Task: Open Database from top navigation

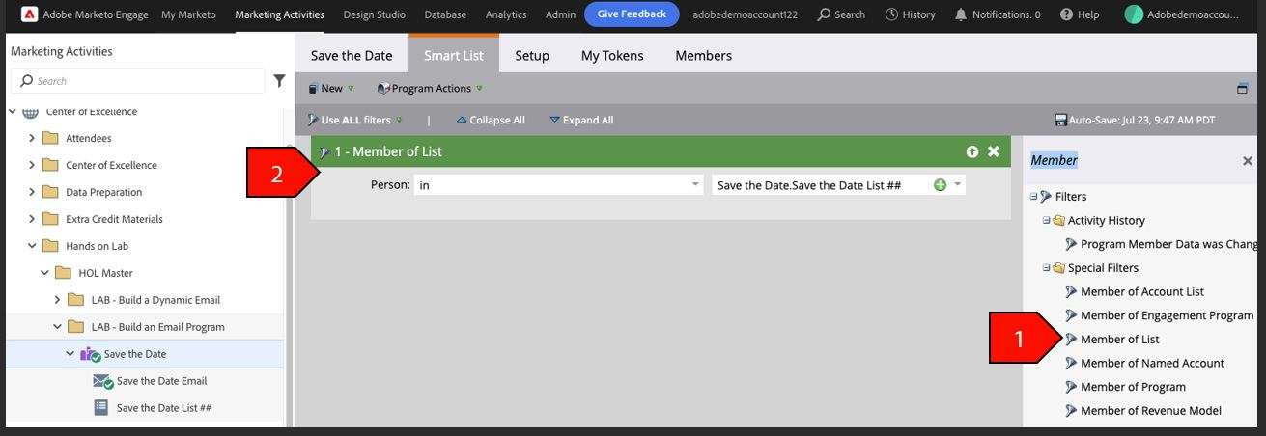Action: point(445,14)
